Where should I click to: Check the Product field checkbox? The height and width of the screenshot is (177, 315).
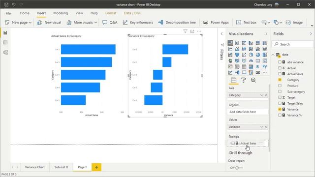point(280,86)
